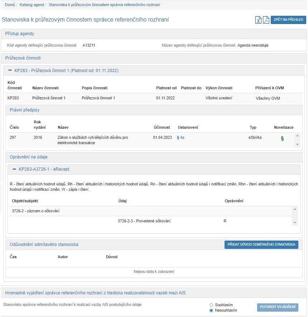The image size is (308, 317).
Task: Click the Zpět na přehled button
Action: pyautogui.click(x=288, y=20)
